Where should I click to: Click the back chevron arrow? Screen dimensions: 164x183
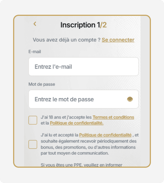tap(35, 24)
